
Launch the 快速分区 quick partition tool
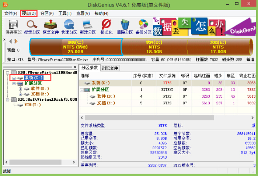(x=69, y=27)
